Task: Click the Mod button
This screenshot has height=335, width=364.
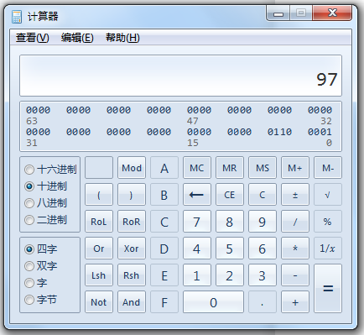Action: 132,168
